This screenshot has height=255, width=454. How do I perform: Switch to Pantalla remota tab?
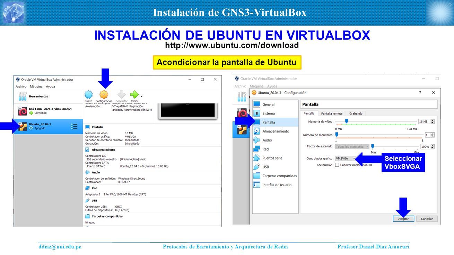(x=332, y=113)
